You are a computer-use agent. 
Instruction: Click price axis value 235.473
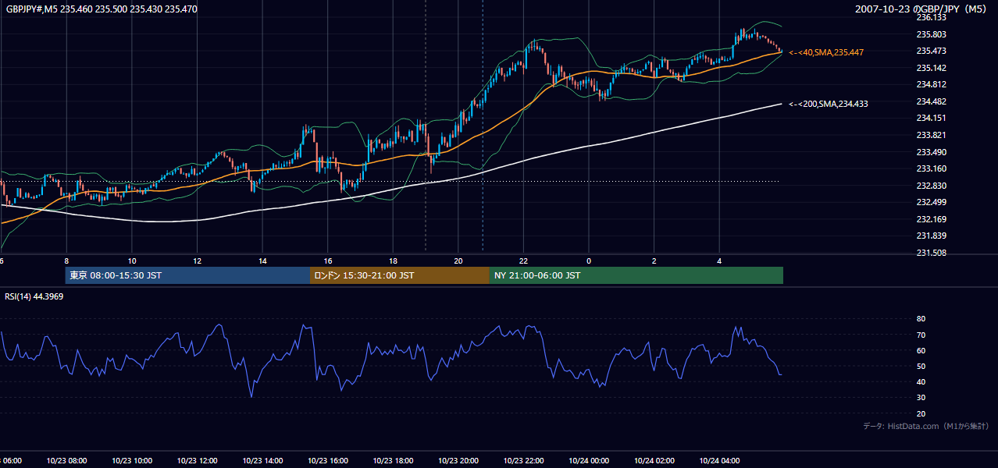pyautogui.click(x=931, y=51)
